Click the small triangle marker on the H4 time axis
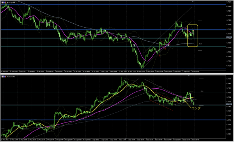 point(126,70)
